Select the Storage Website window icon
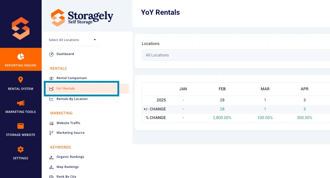This screenshot has height=178, width=330. click(20, 126)
